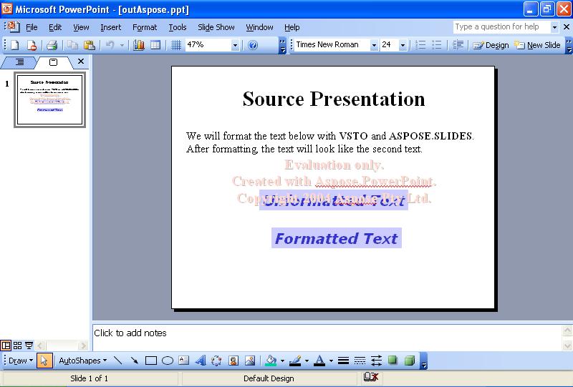The height and width of the screenshot is (387, 573).
Task: Apply Font Color letter A swatch
Action: [319, 361]
